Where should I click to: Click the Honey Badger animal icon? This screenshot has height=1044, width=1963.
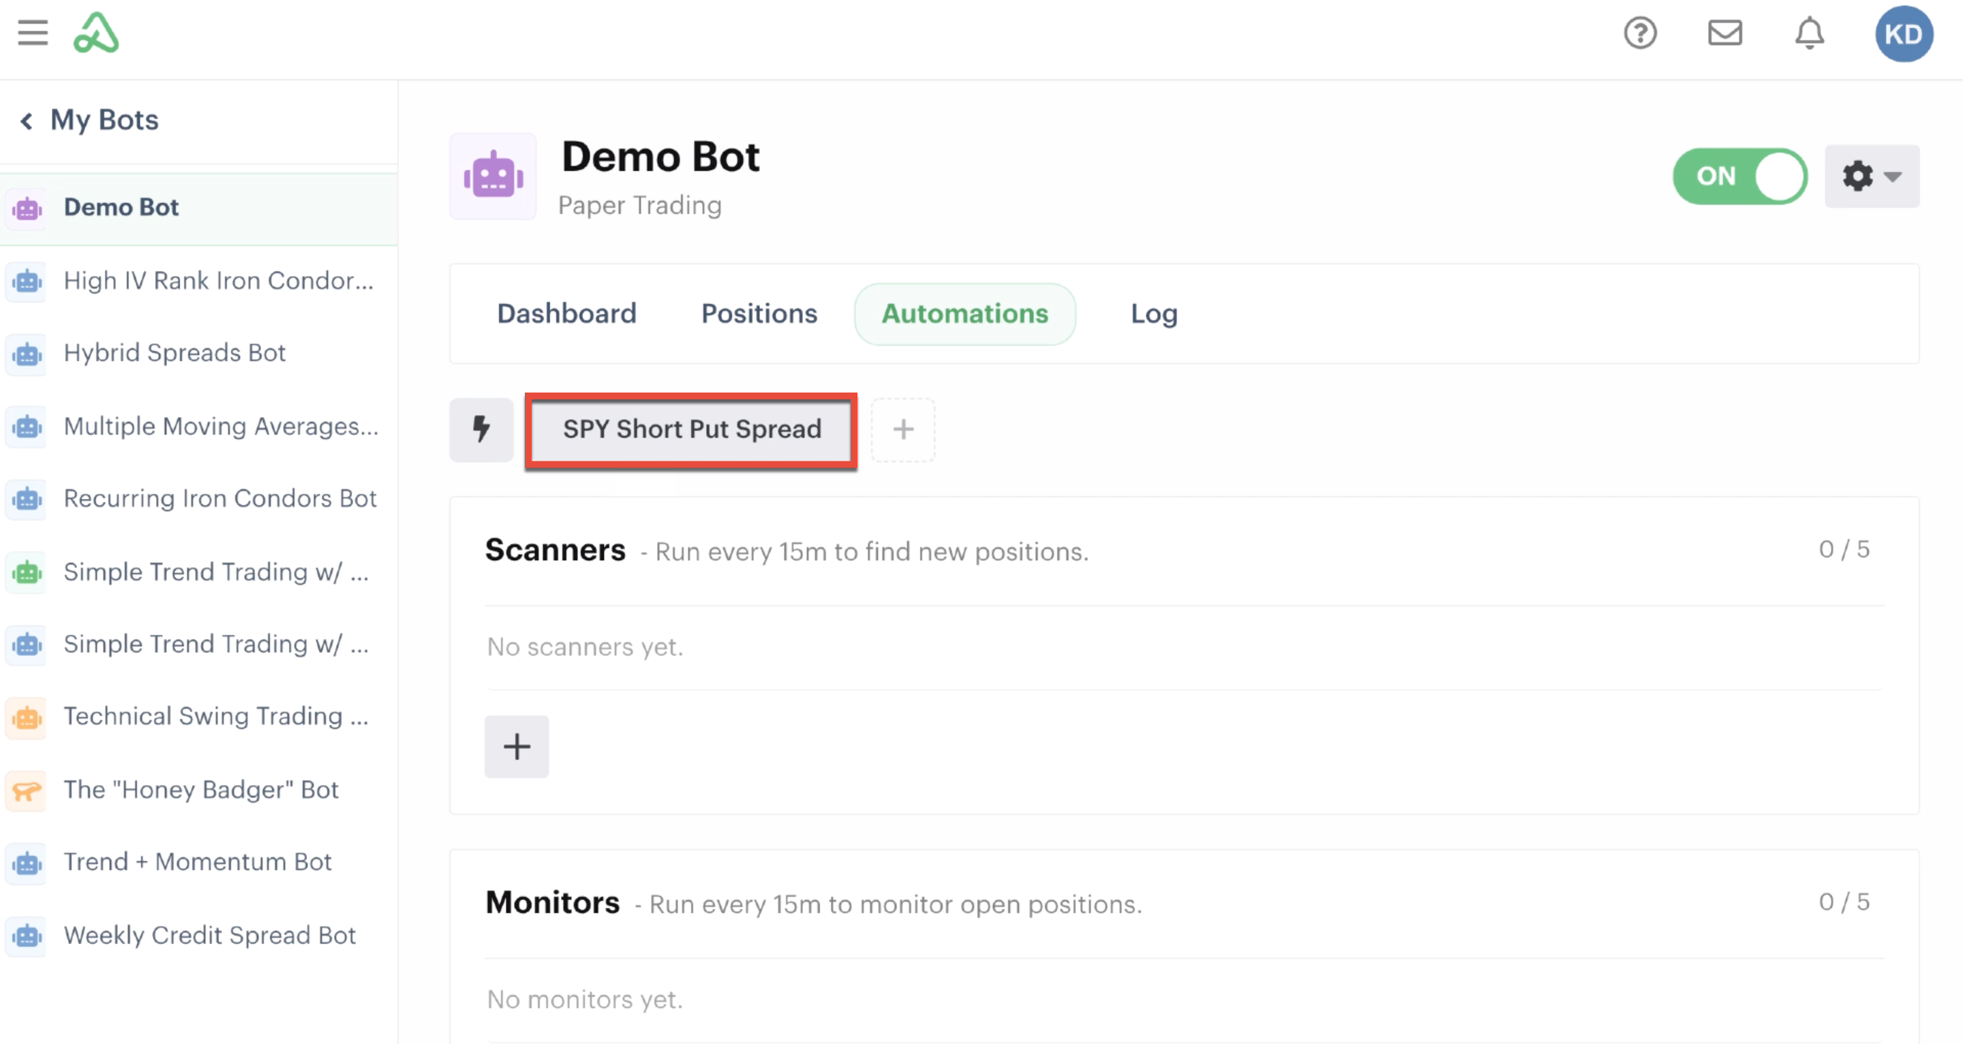click(x=27, y=790)
